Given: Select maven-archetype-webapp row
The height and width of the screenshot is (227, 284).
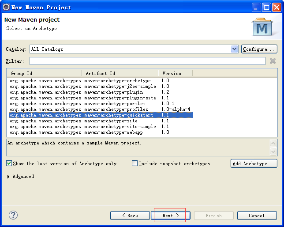Looking at the screenshot, I should pos(101,132).
